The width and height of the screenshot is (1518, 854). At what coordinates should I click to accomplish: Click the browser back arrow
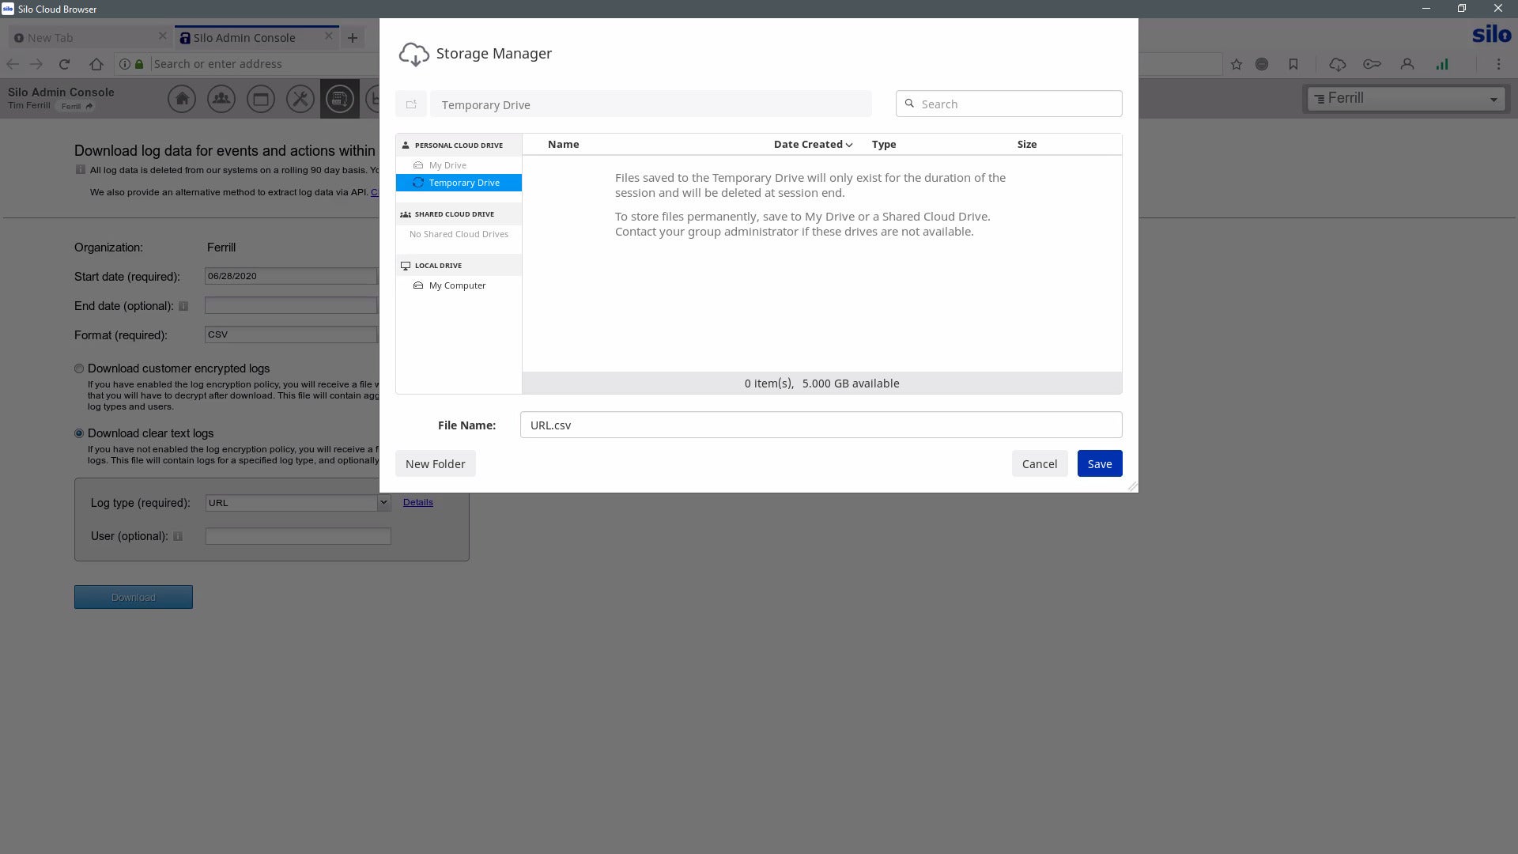(x=13, y=64)
